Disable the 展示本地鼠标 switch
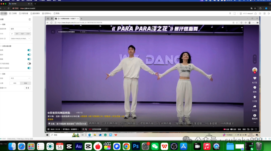The image size is (271, 151). (x=29, y=68)
